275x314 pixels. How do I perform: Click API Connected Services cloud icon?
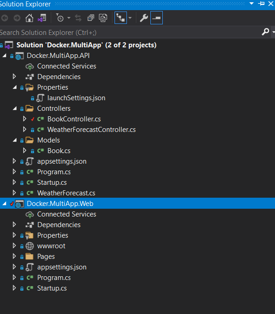pyautogui.click(x=29, y=67)
